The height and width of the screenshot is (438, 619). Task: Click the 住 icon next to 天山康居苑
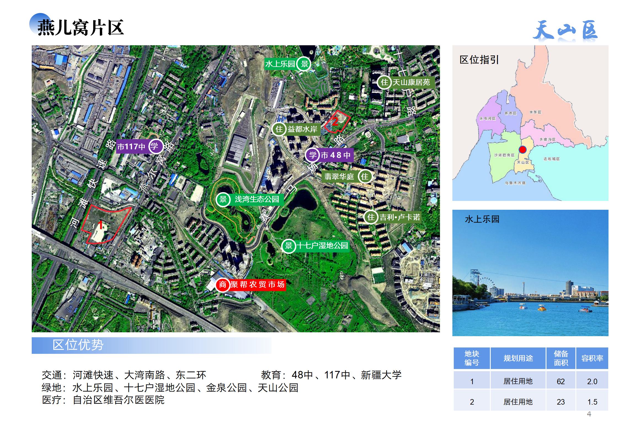point(384,82)
